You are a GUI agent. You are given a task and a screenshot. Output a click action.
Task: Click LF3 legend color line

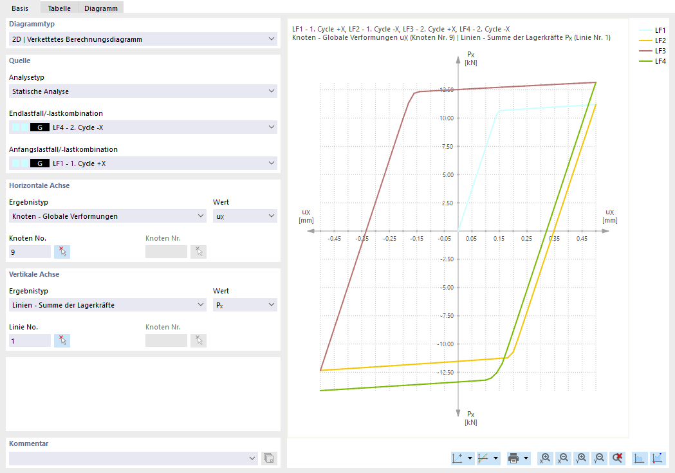645,51
